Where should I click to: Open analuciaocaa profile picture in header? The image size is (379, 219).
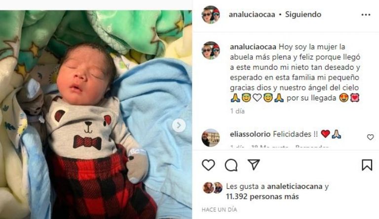coord(211,14)
